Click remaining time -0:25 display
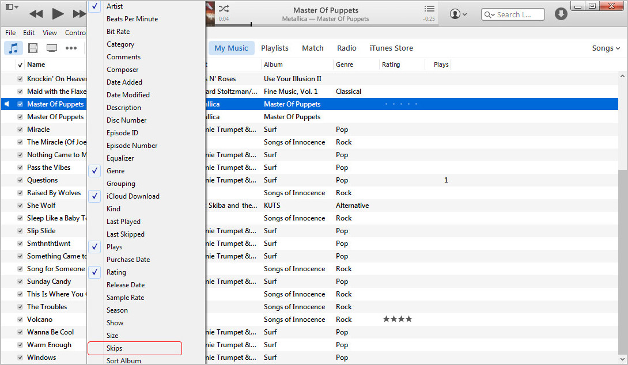This screenshot has width=628, height=365. pyautogui.click(x=429, y=19)
